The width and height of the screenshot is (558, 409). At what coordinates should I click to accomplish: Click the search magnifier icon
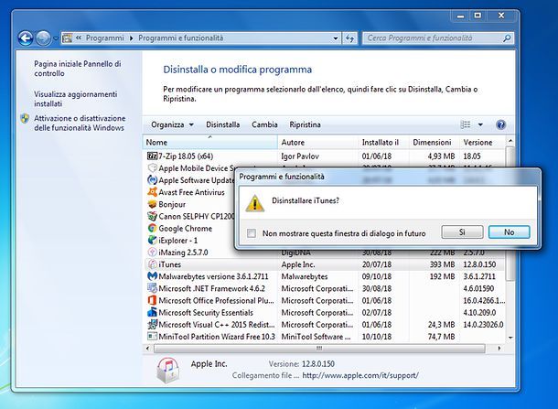pos(507,38)
